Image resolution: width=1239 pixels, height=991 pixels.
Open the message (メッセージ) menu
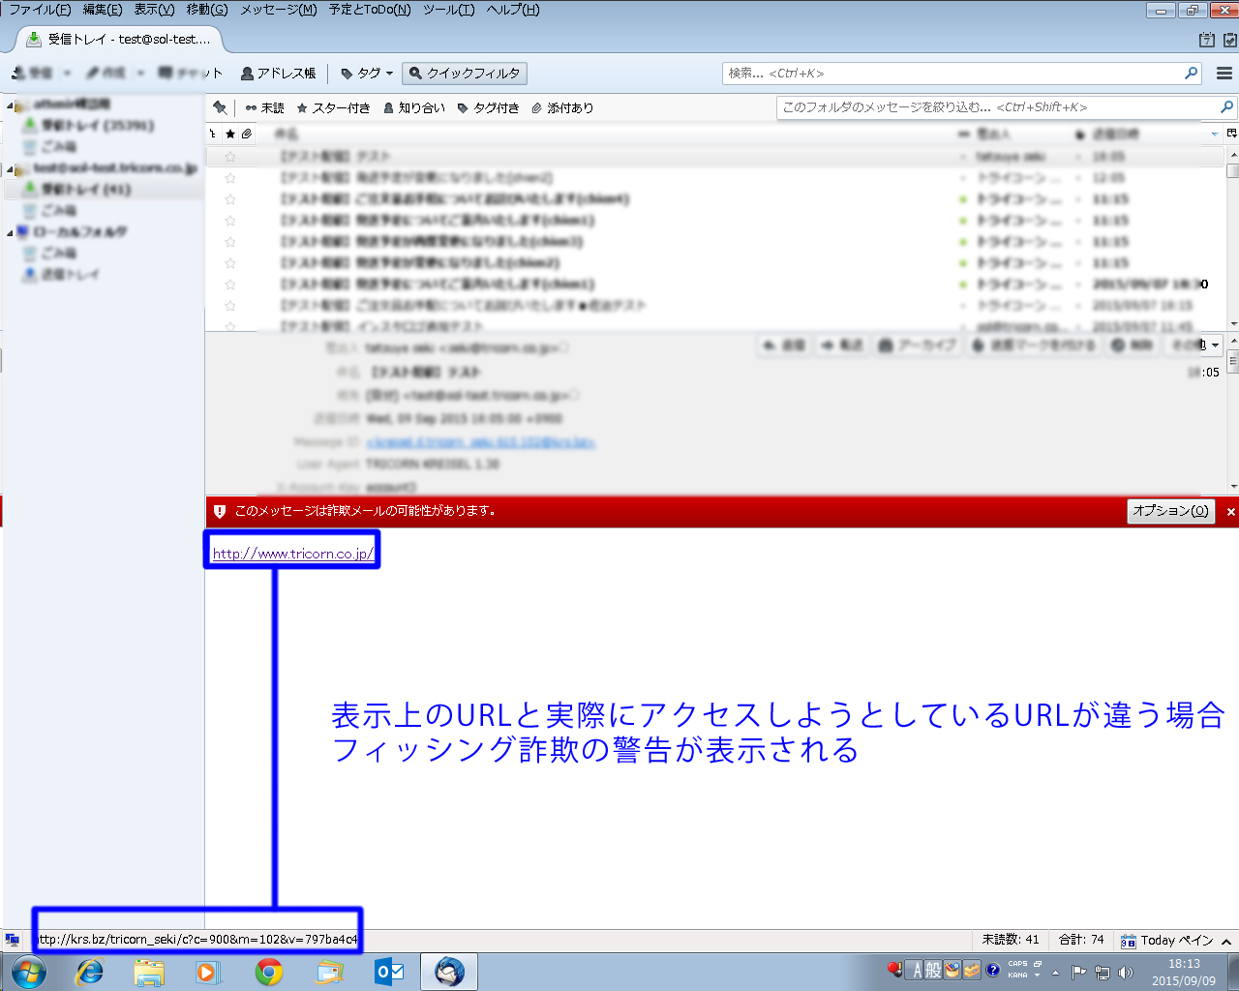(x=278, y=10)
